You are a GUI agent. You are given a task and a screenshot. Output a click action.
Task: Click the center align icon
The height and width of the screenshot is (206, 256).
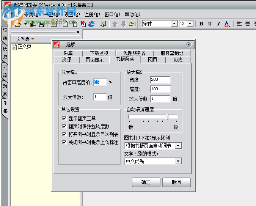tap(248, 24)
